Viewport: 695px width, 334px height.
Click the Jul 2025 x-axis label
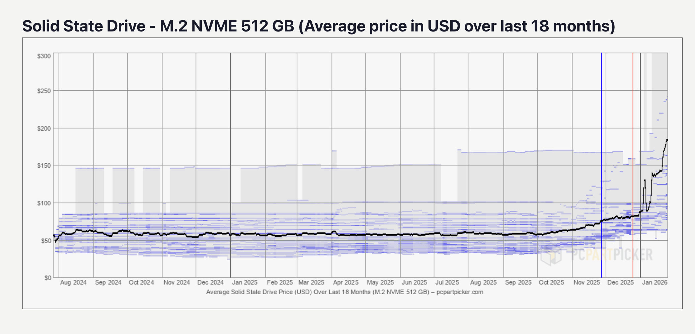click(x=447, y=282)
